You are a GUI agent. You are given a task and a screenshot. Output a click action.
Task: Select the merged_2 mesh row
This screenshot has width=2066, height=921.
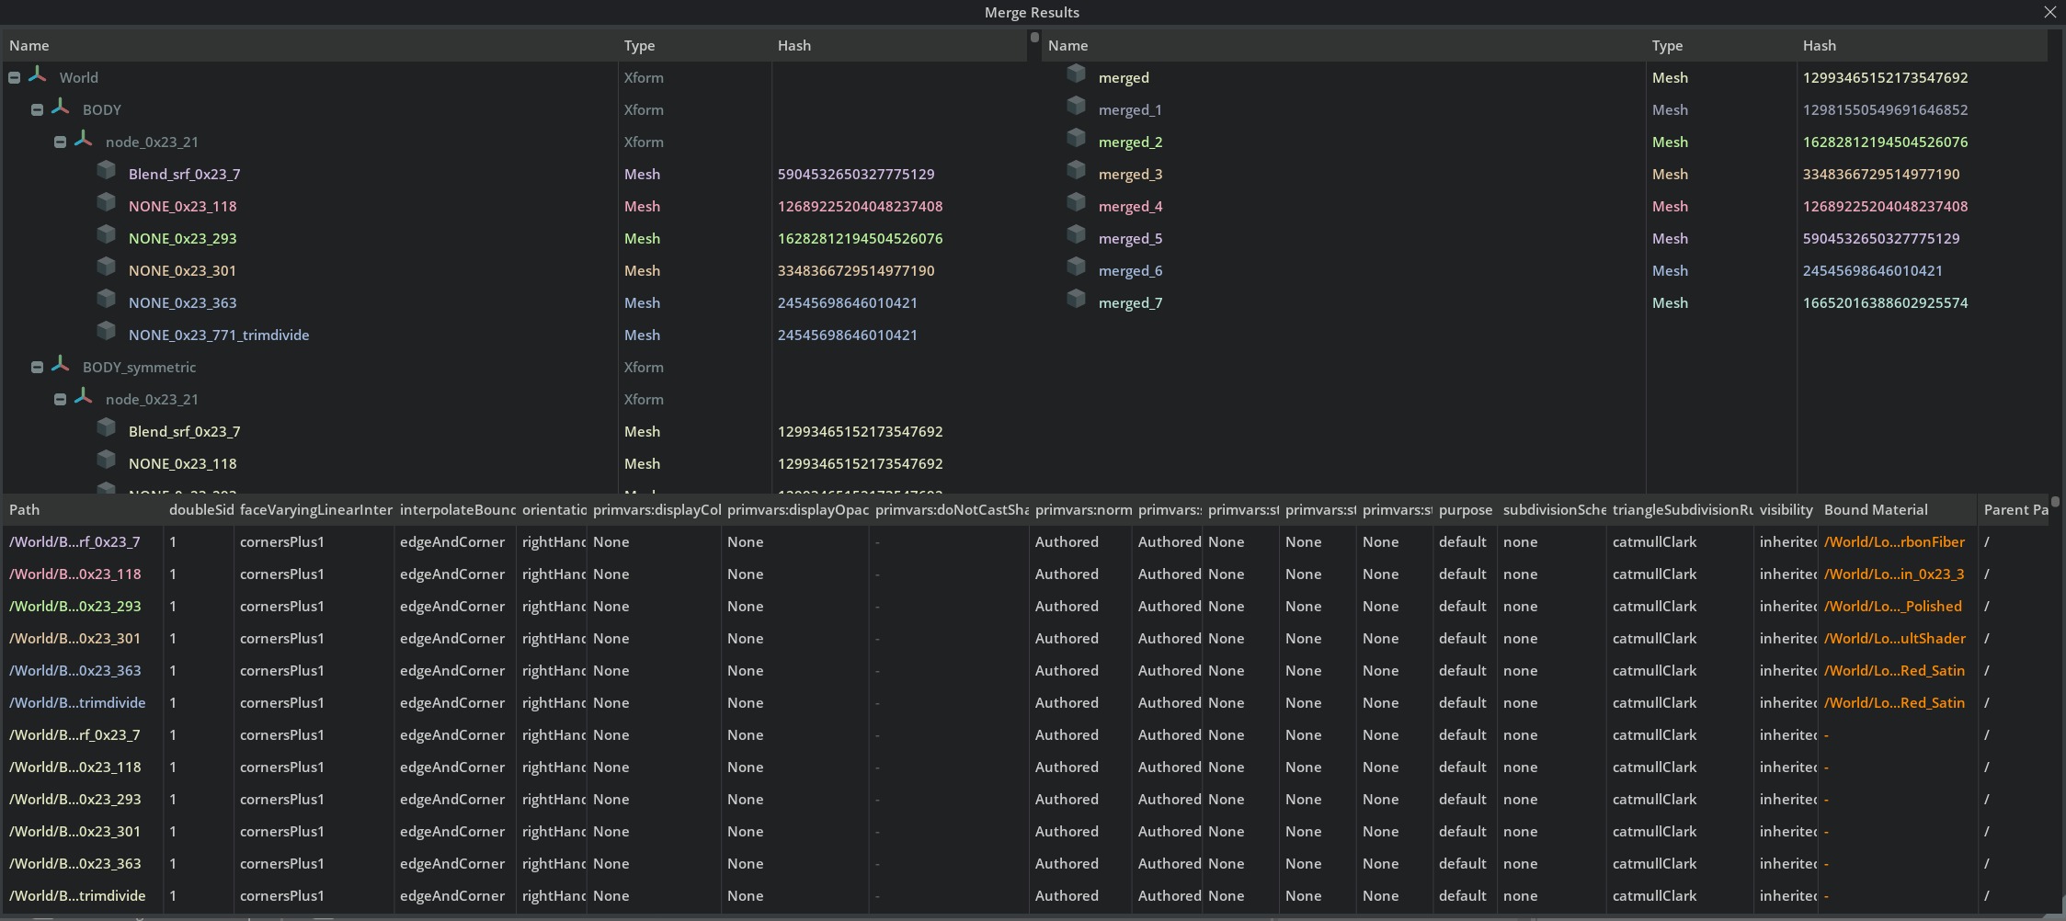(x=1545, y=142)
